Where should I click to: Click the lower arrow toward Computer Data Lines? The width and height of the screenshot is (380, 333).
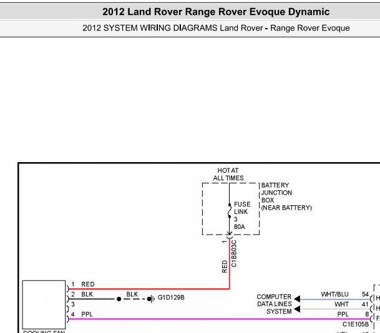pos(298,309)
